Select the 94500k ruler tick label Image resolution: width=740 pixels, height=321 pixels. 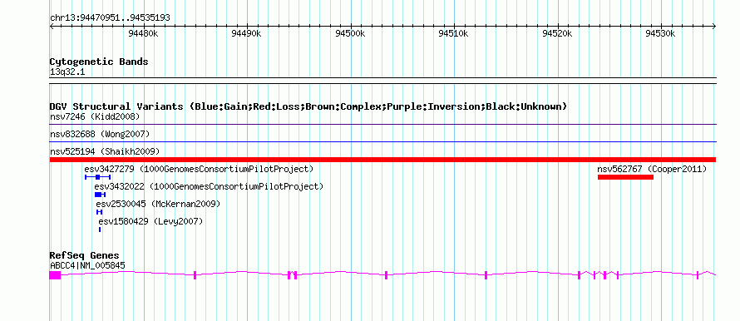(350, 34)
